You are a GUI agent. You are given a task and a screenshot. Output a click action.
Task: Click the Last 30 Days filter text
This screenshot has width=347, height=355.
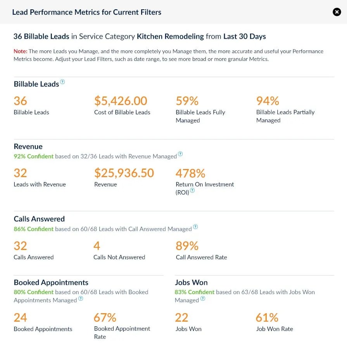click(x=243, y=36)
